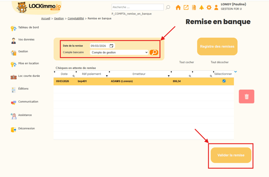This screenshot has width=269, height=177.
Task: Click Tout décocher to deselect all
Action: pyautogui.click(x=220, y=62)
